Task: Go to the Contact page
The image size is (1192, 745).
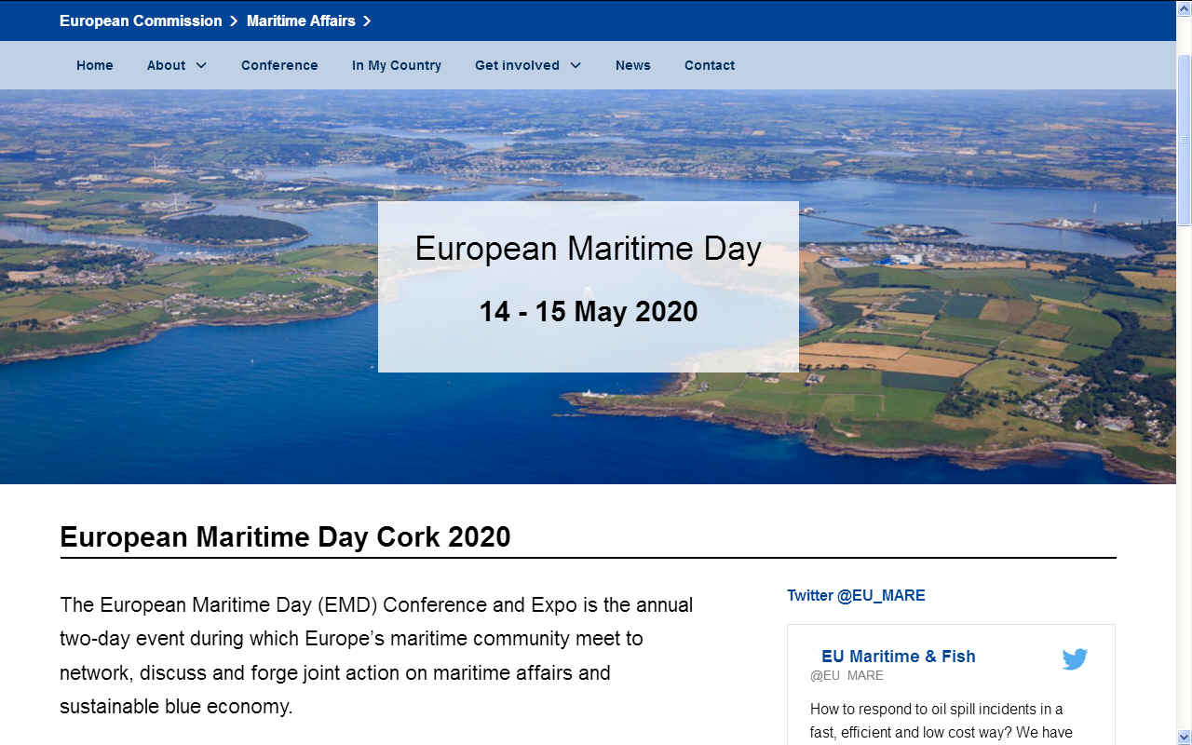Action: 710,65
